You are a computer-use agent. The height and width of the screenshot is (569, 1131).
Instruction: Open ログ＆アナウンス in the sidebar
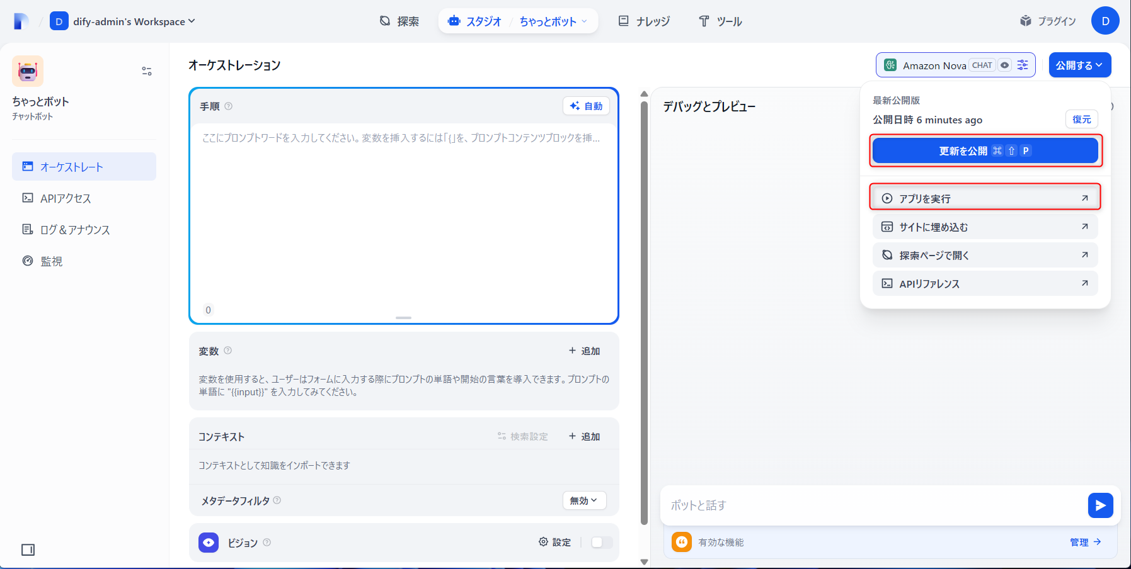tap(84, 230)
